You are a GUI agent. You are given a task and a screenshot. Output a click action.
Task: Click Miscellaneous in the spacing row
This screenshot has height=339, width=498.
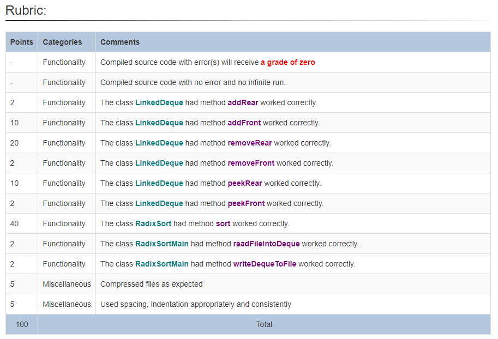67,304
